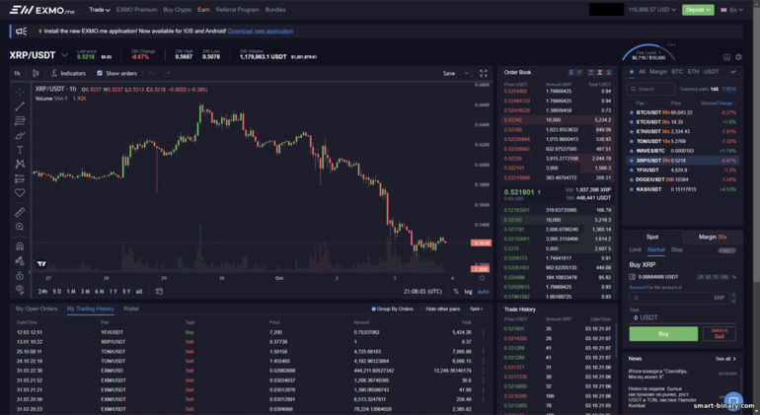Expand the XRP/USDT pair selector

tap(64, 55)
